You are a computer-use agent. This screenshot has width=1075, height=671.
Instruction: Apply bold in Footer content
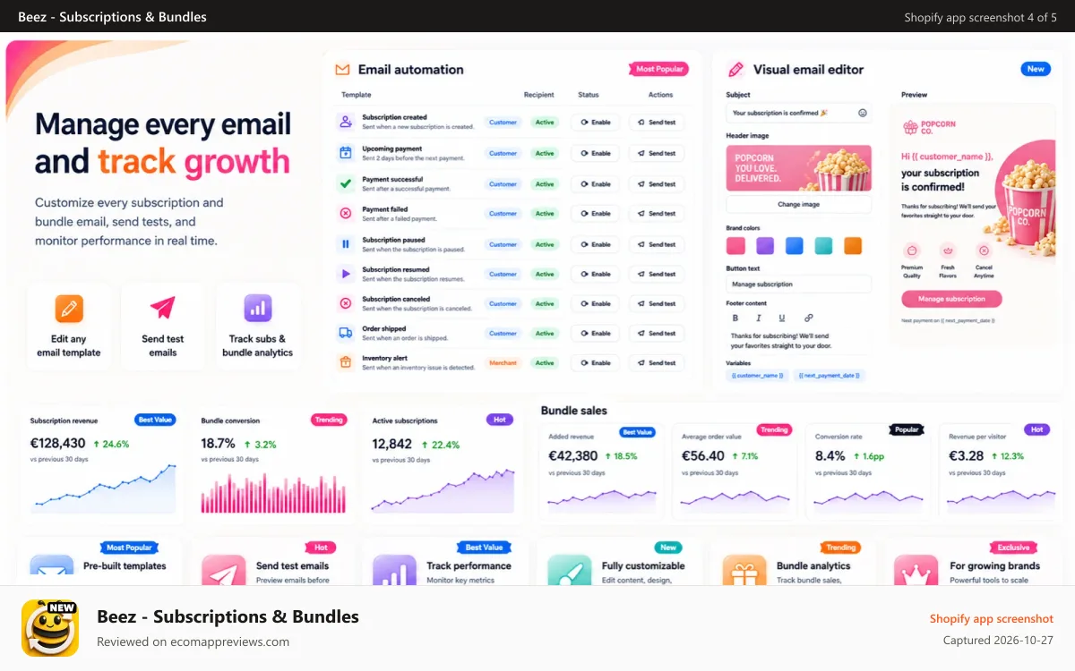click(735, 318)
